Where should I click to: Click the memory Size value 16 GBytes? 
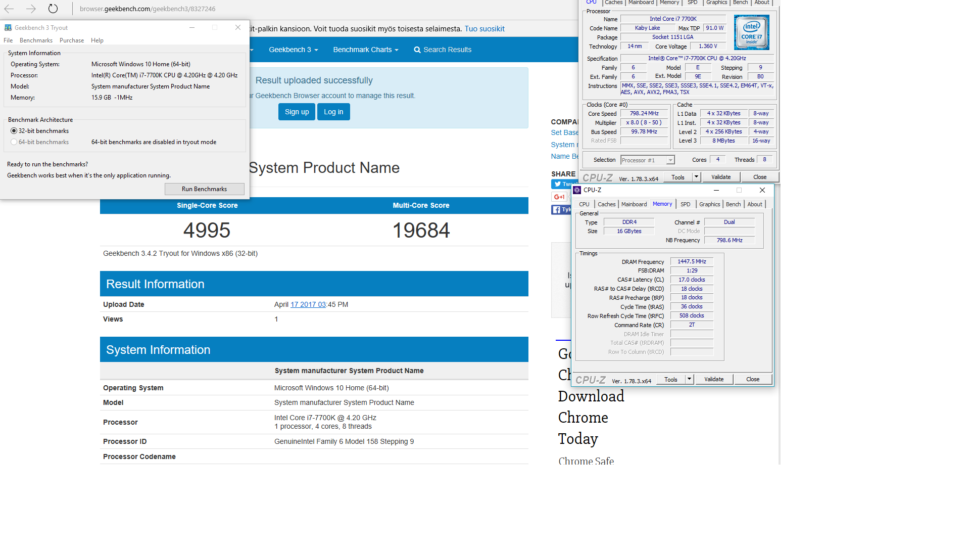[629, 231]
